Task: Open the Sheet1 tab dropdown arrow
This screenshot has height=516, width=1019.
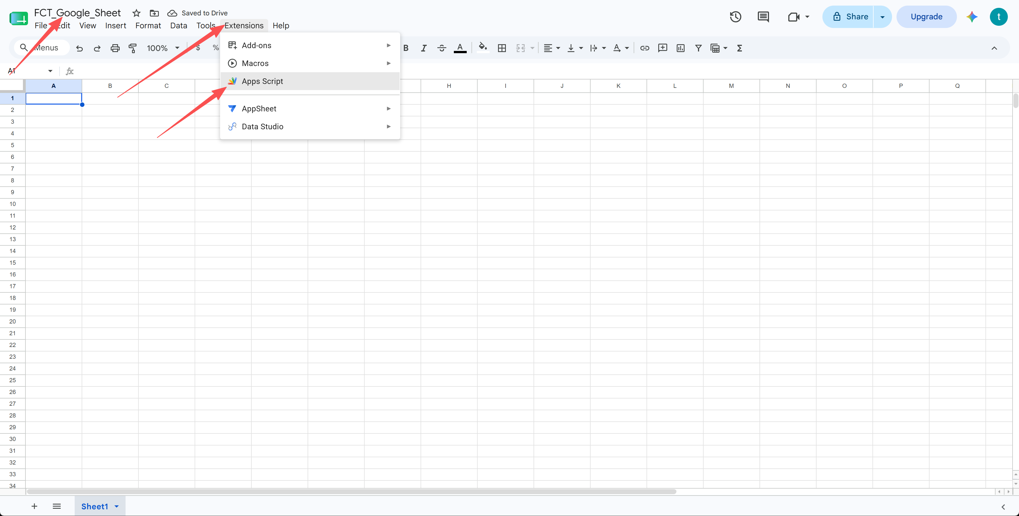Action: 117,506
